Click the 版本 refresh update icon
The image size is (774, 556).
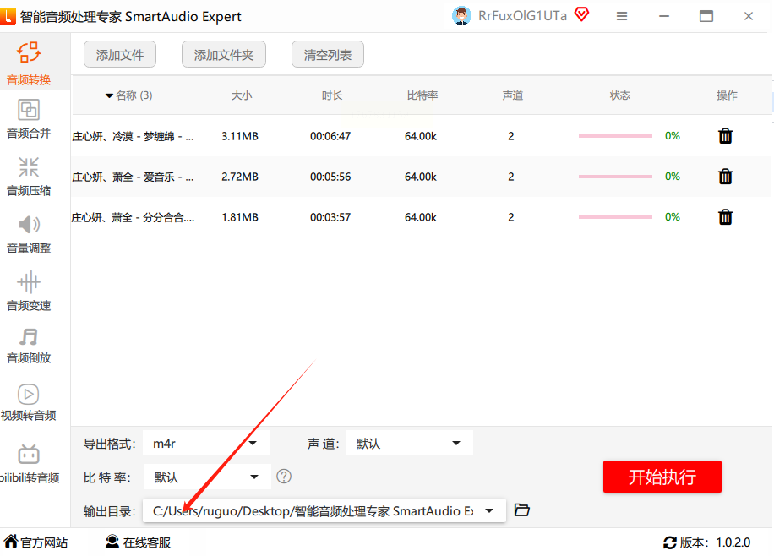[670, 542]
